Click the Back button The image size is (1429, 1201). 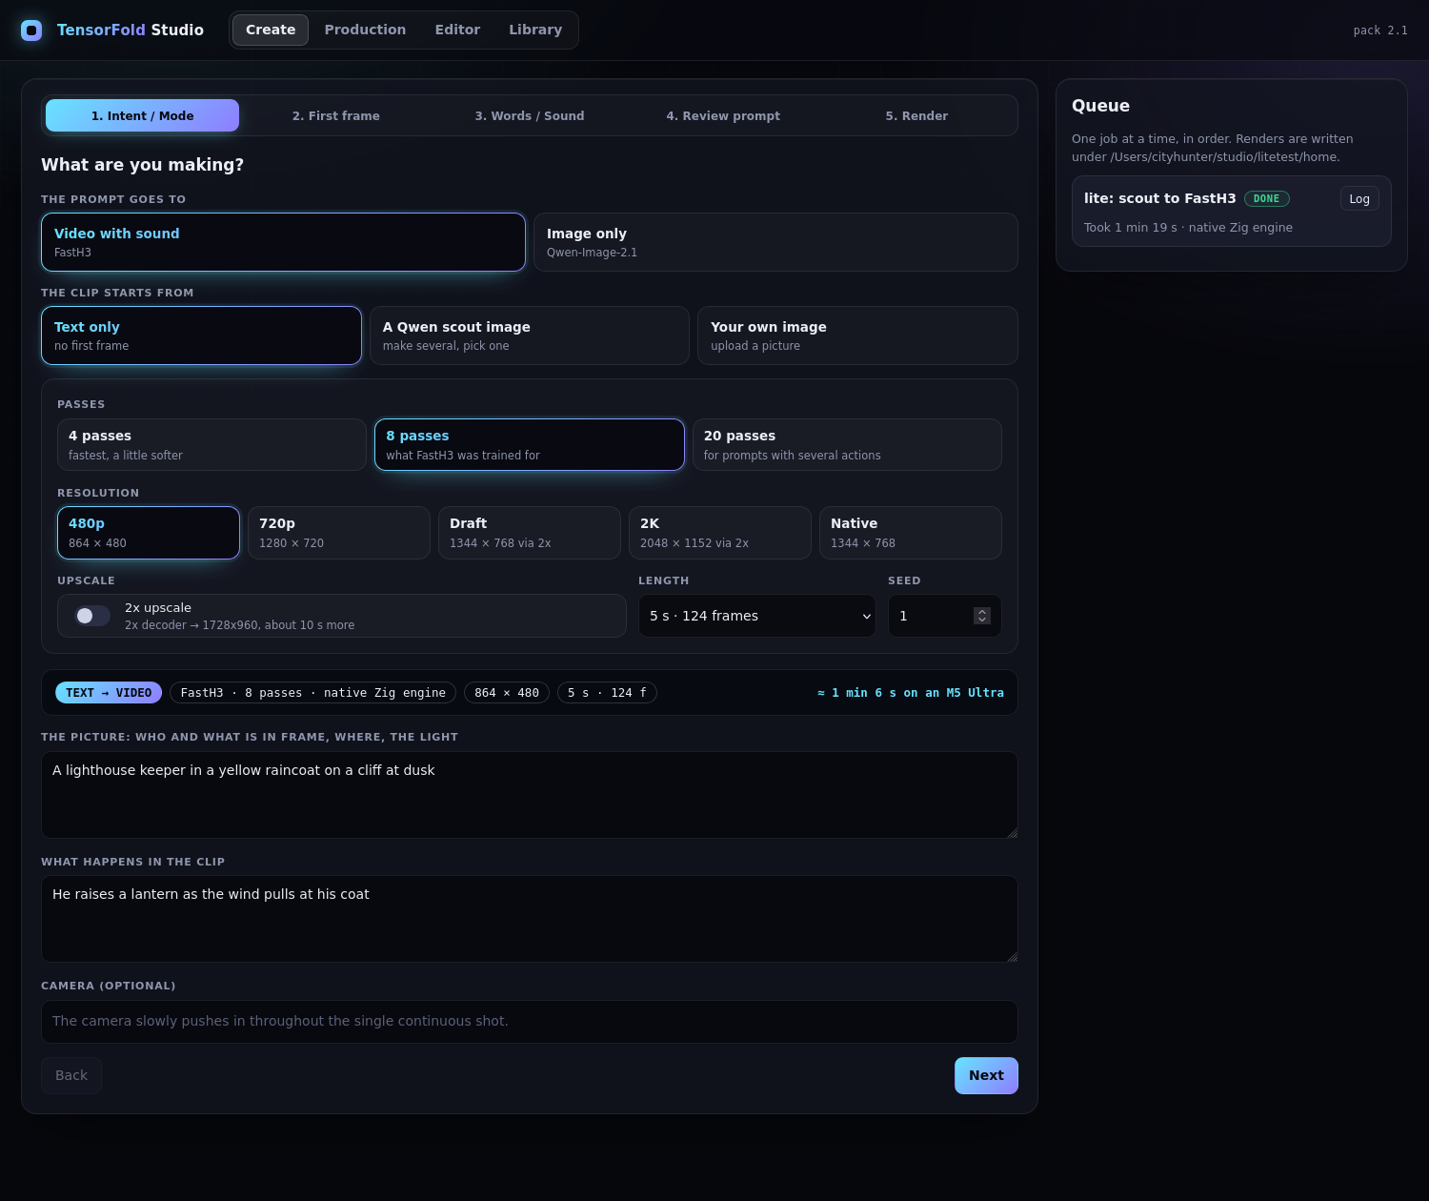click(x=71, y=1075)
